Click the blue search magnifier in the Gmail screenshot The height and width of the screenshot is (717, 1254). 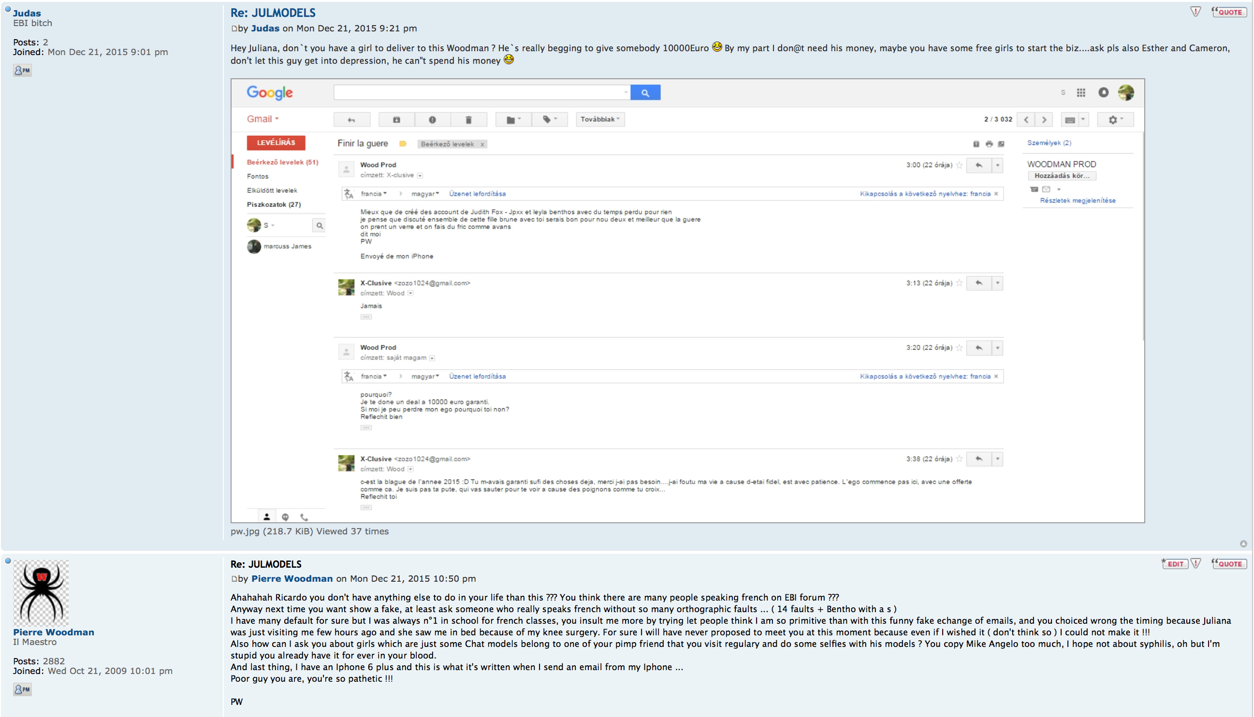(645, 93)
